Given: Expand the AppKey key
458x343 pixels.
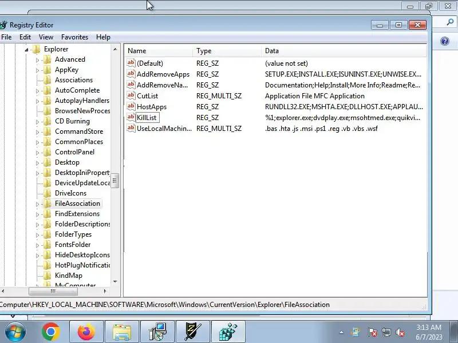Looking at the screenshot, I should 37,70.
